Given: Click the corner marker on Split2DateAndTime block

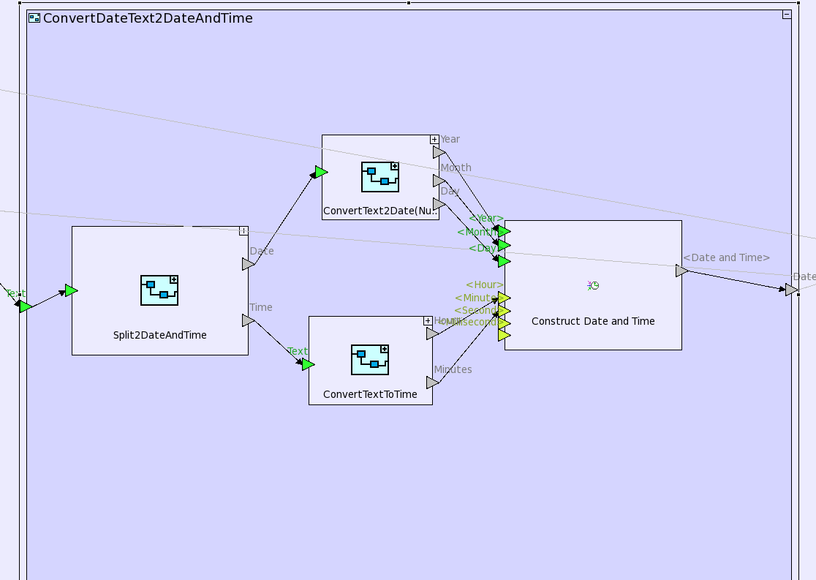Looking at the screenshot, I should (x=243, y=231).
